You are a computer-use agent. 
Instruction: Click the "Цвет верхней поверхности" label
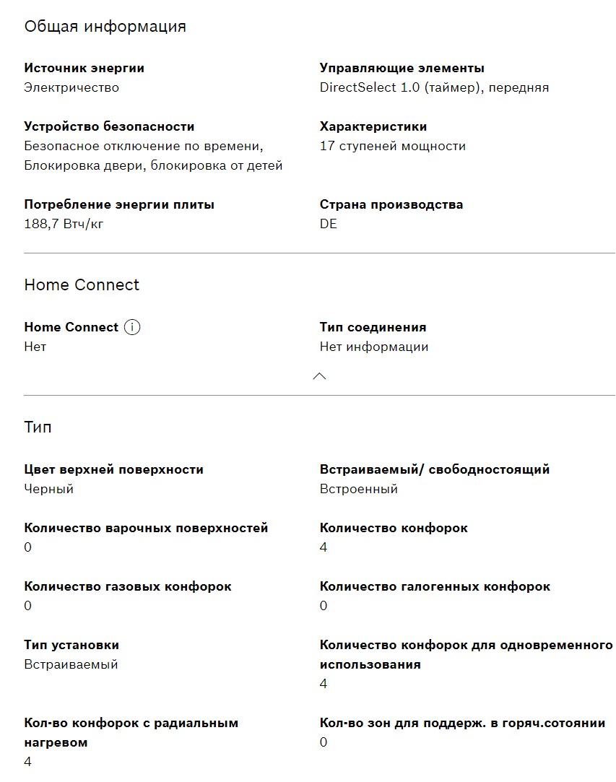[113, 469]
